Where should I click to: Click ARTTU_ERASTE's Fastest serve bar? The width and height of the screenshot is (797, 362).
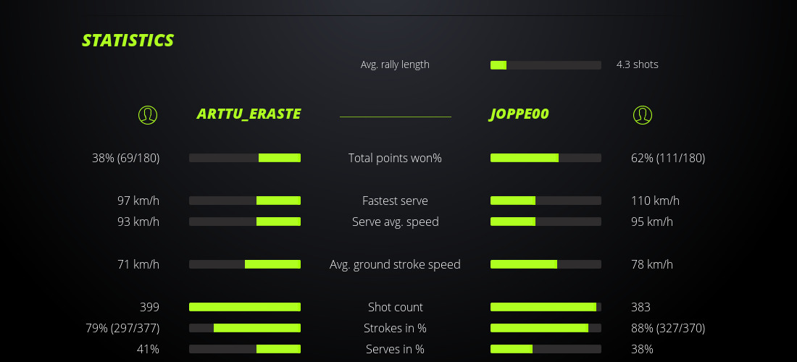245,201
